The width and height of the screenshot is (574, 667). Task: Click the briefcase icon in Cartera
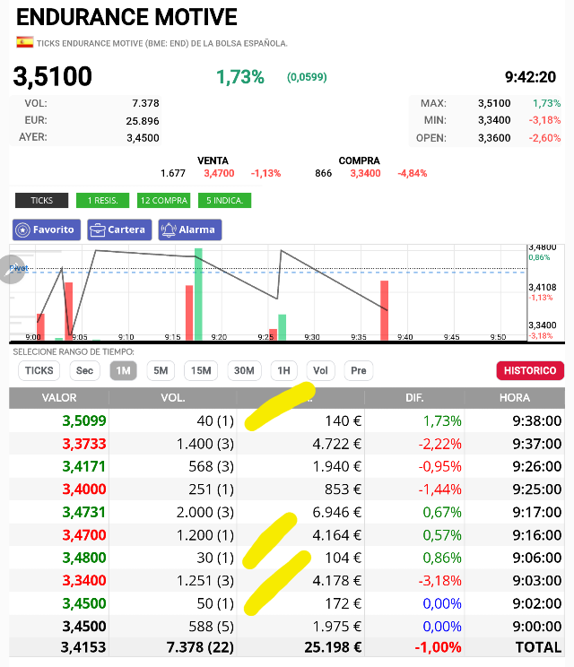coord(98,230)
